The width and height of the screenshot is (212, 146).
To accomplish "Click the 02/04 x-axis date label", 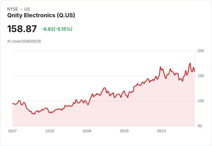I will [87, 131].
